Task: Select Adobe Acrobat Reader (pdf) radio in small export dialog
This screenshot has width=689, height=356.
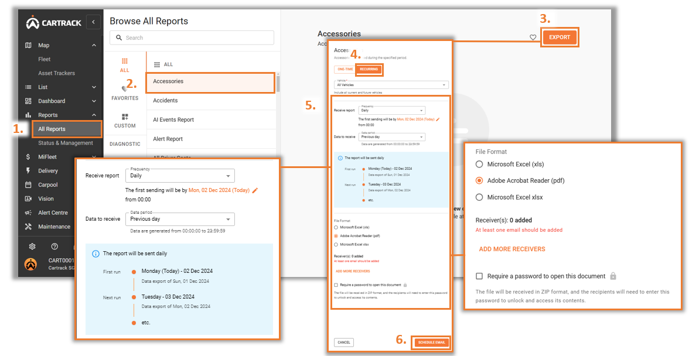Action: point(336,236)
